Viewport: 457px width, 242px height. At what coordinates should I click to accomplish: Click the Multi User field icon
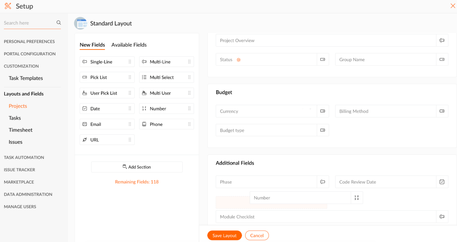click(x=144, y=93)
